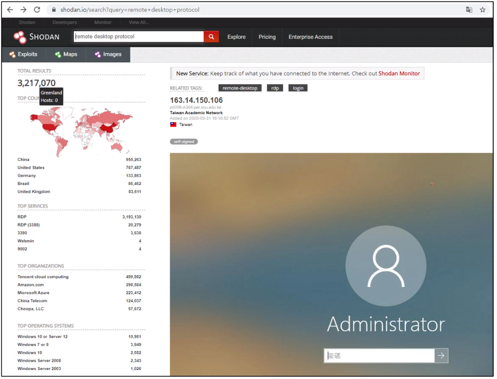The image size is (497, 379).
Task: Click the red search magnifier button
Action: [211, 37]
